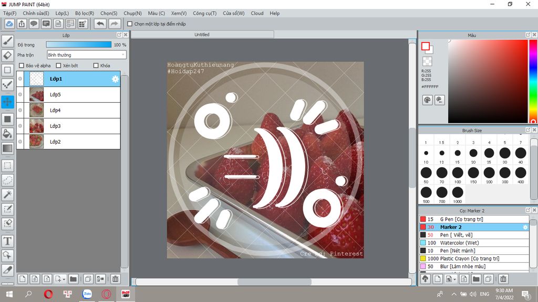This screenshot has height=302, width=538.
Task: Open Windows Start menu
Action: coord(9,294)
